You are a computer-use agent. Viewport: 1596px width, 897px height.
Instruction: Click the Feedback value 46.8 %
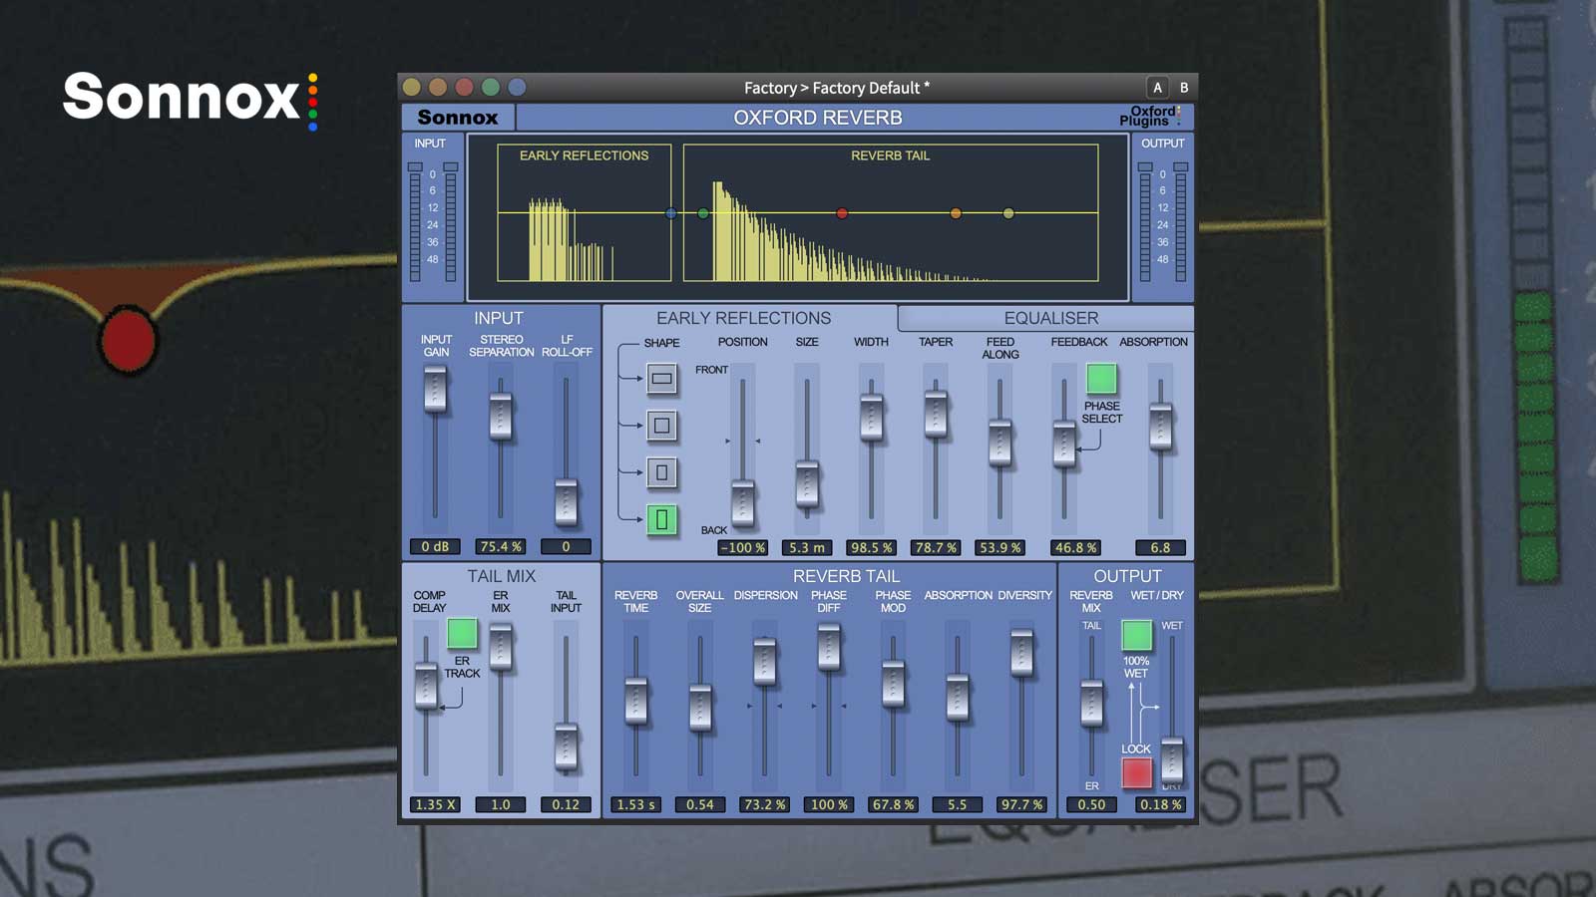pos(1075,547)
